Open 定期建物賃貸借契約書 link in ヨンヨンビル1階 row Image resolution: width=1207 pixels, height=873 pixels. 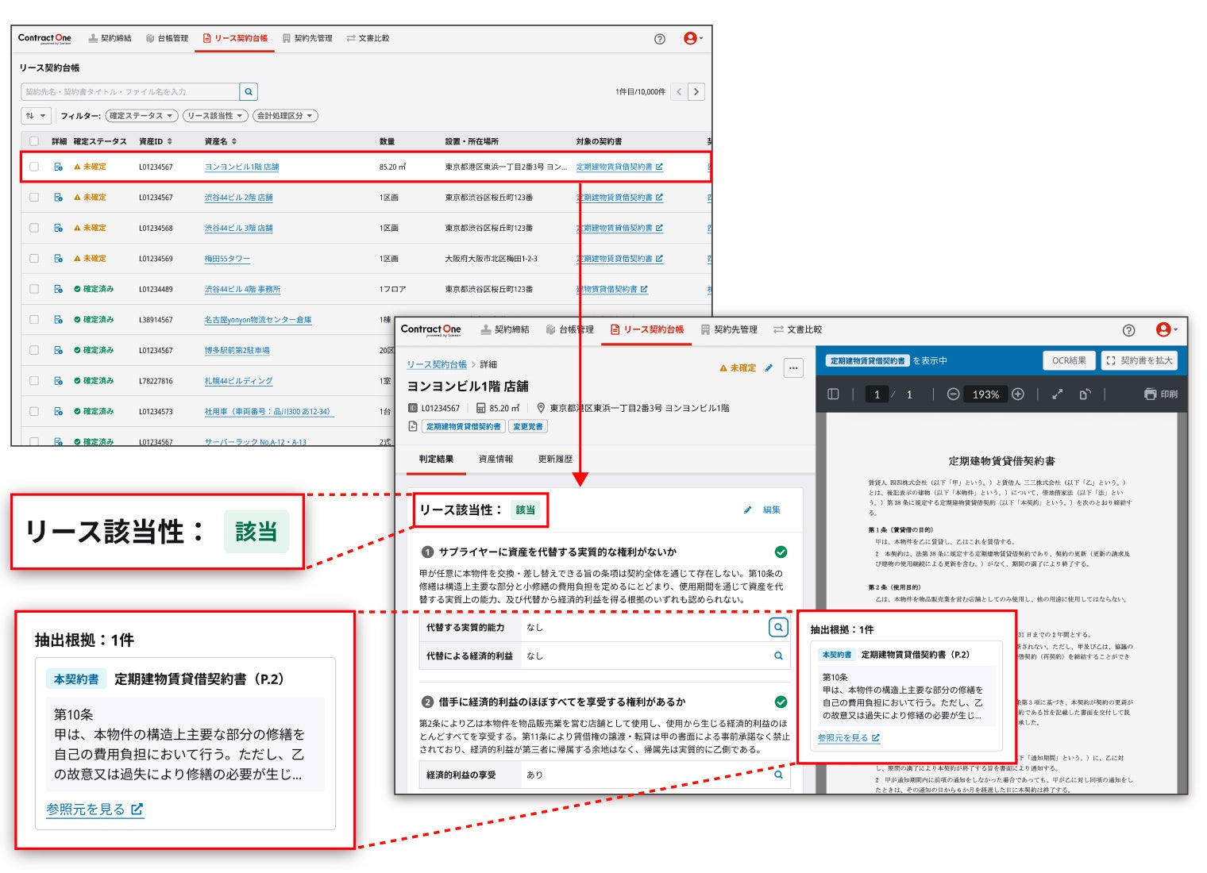click(x=619, y=167)
